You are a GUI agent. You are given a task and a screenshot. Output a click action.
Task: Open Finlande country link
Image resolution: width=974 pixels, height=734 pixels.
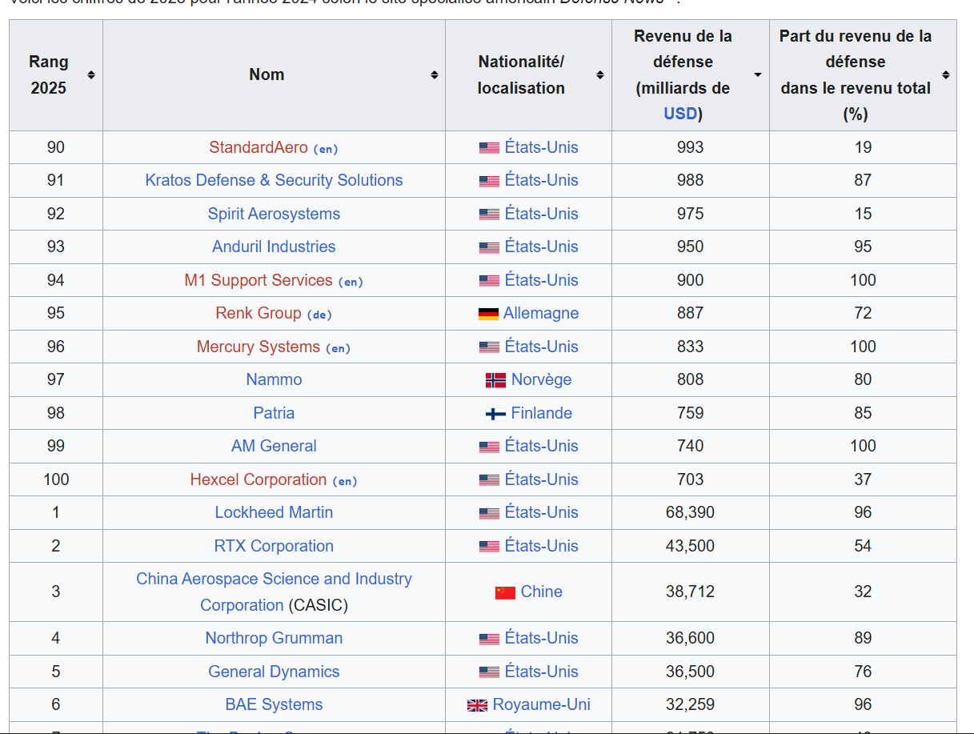click(542, 413)
